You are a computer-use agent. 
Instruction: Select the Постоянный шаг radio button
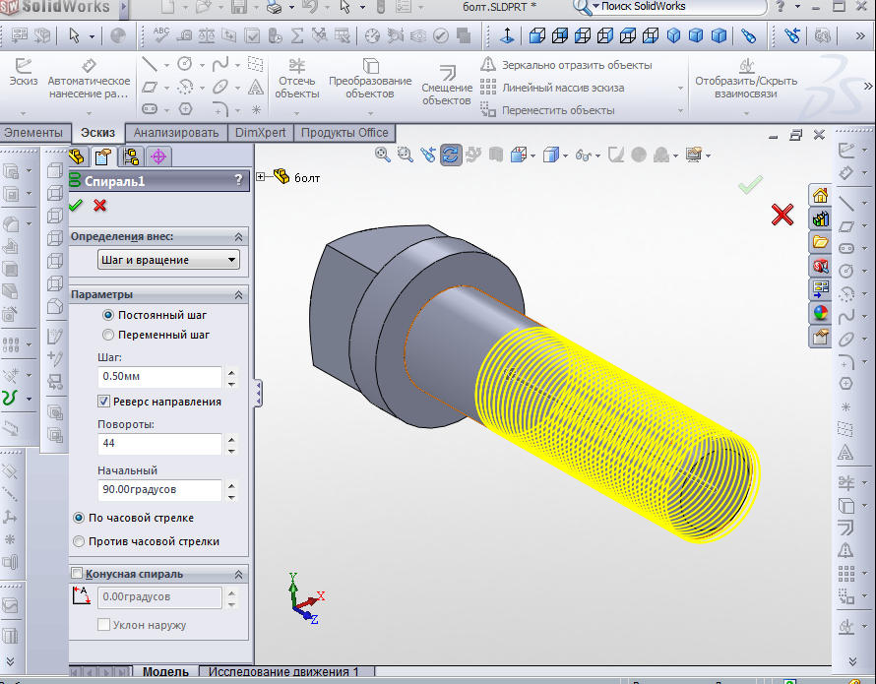[108, 316]
